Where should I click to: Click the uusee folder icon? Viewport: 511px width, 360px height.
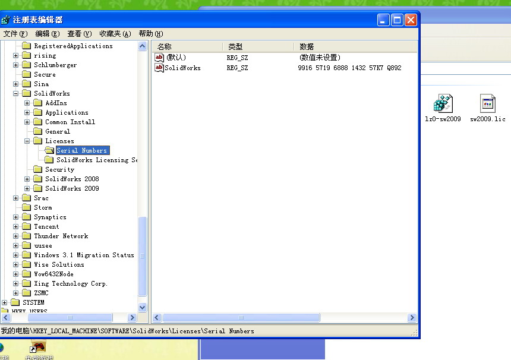[26, 245]
